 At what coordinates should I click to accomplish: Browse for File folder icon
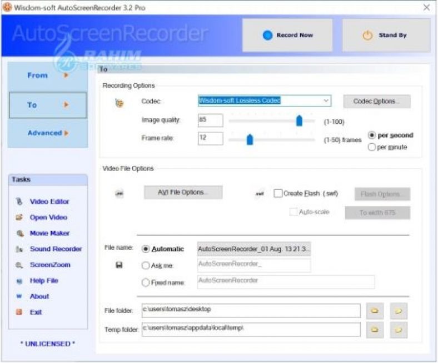(375, 310)
